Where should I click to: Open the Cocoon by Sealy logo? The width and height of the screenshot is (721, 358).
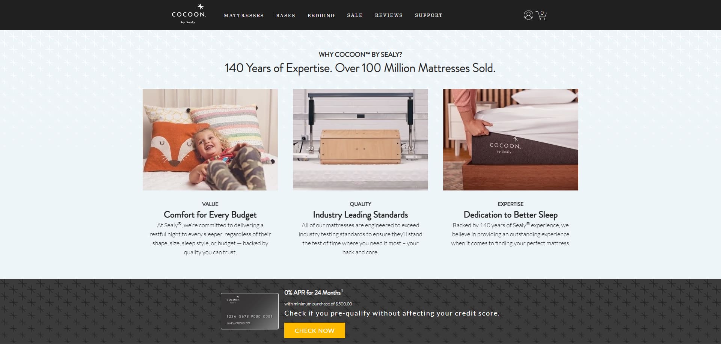coord(189,14)
